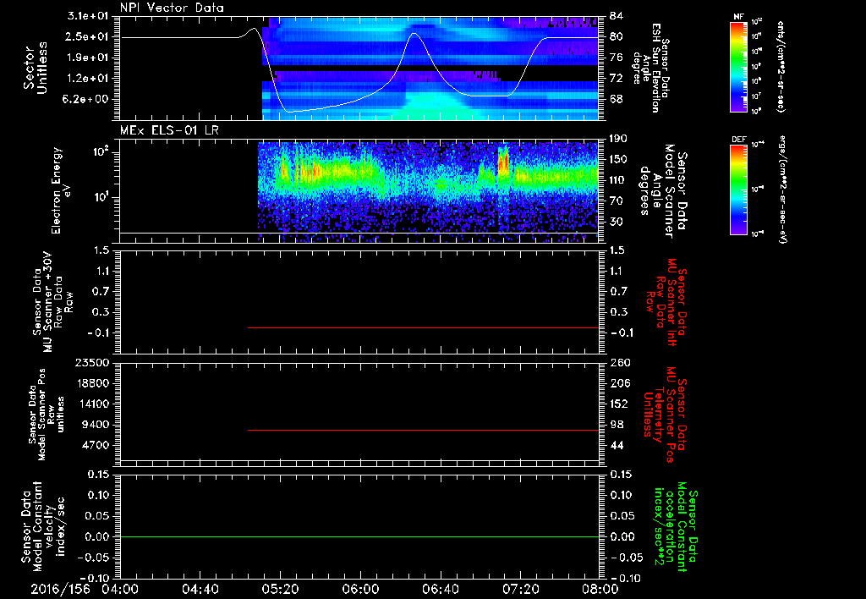Click the "07:20" time tick label
Screen dimensions: 866x599
coord(521,589)
